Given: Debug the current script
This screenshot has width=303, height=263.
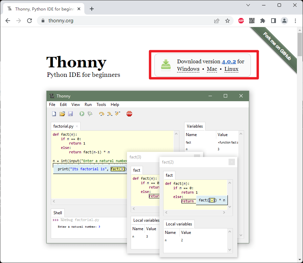Looking at the screenshot, I should coord(90,113).
